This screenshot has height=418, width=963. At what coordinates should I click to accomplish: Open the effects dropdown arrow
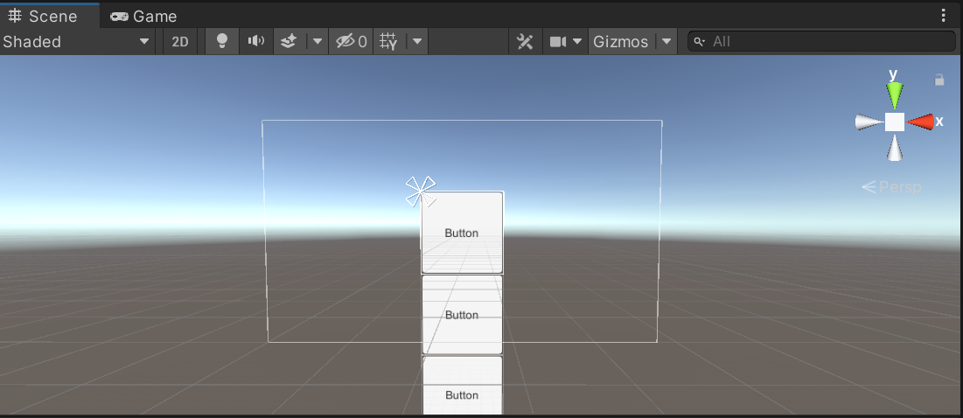[x=317, y=42]
